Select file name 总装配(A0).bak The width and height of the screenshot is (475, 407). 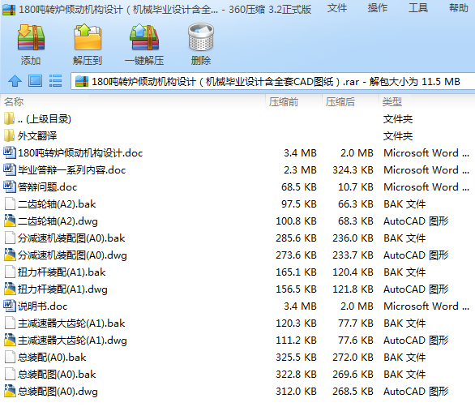coord(52,358)
